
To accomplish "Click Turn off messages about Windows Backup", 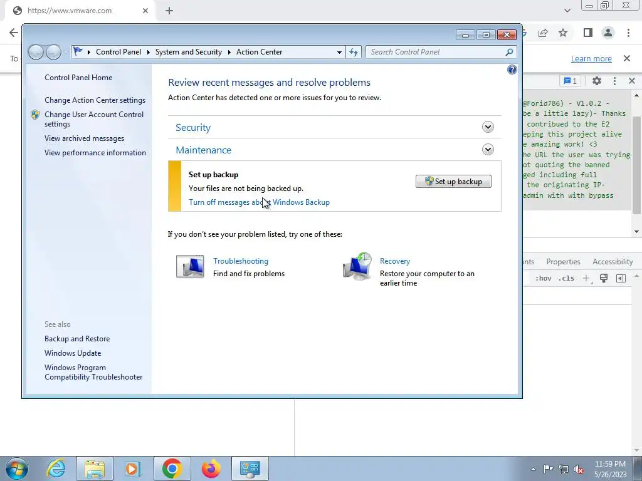I will click(259, 202).
